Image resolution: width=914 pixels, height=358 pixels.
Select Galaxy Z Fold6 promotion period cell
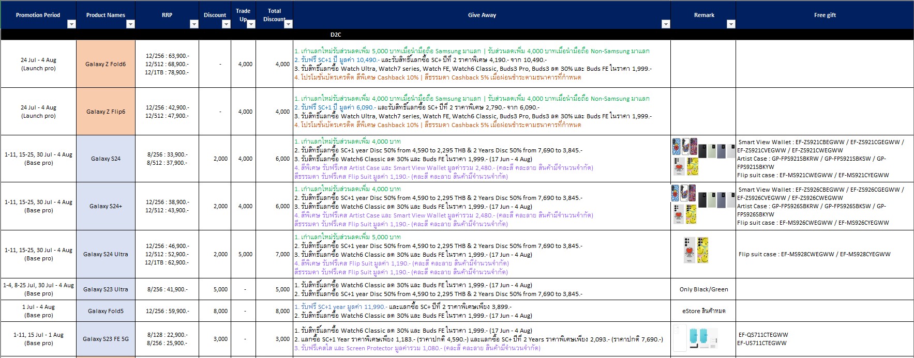38,64
